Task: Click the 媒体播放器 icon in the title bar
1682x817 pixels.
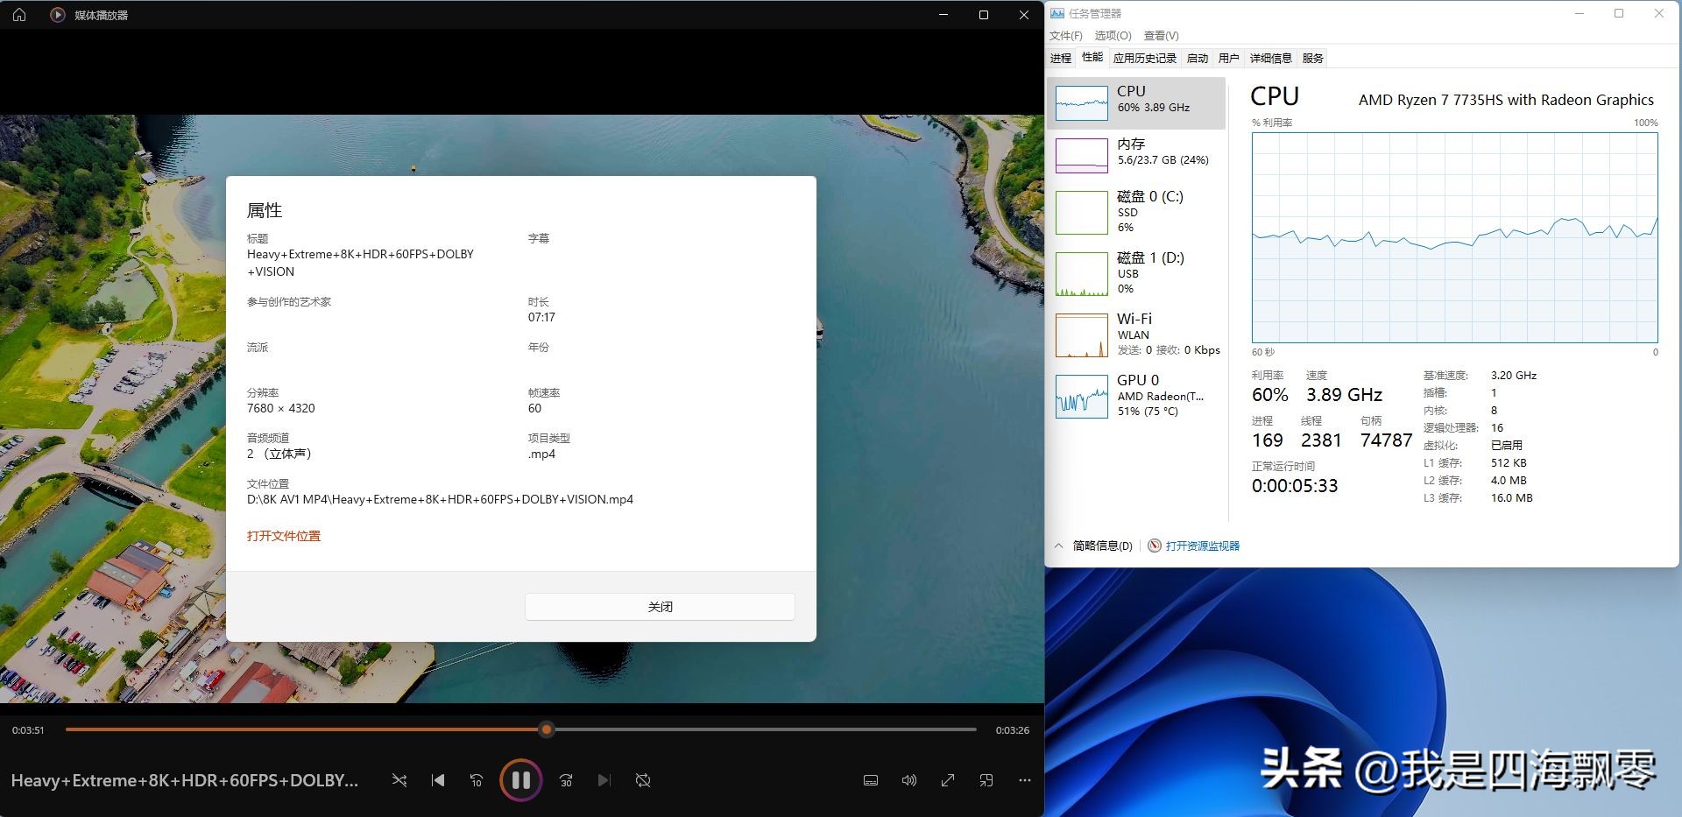Action: pyautogui.click(x=58, y=14)
